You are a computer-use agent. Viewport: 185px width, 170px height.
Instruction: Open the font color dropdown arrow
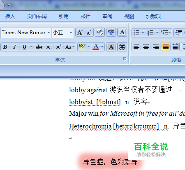click(102, 47)
